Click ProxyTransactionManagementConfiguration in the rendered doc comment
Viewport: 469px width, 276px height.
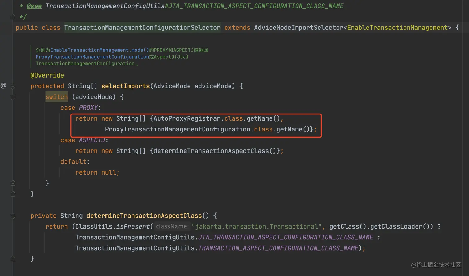92,57
